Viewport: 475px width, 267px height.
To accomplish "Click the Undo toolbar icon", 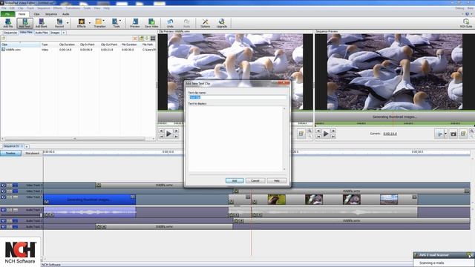I will tap(170, 23).
